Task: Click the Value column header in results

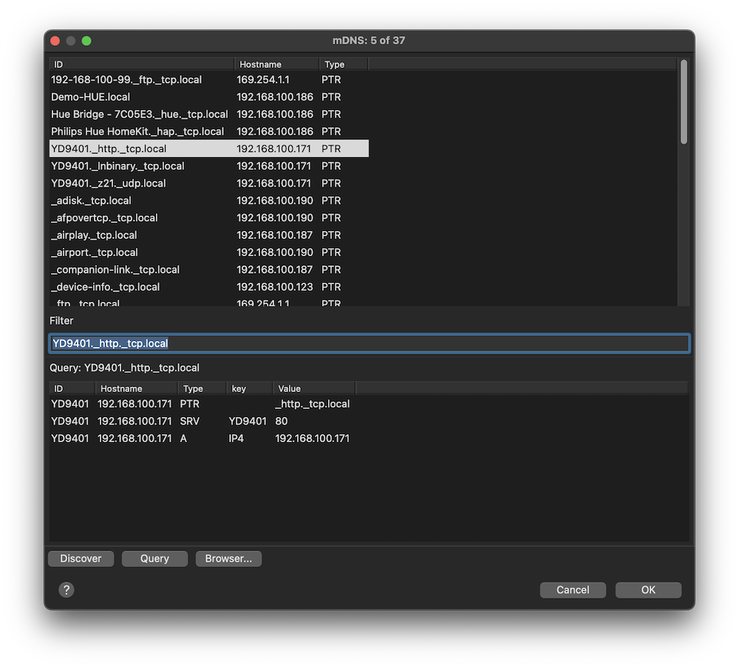Action: [313, 388]
